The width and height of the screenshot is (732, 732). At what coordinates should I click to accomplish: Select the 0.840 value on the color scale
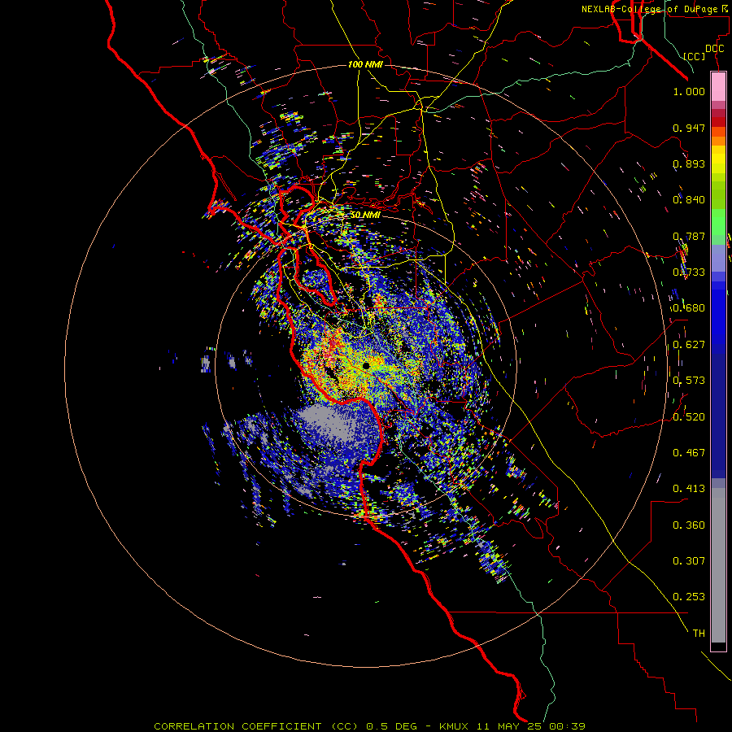click(x=689, y=200)
